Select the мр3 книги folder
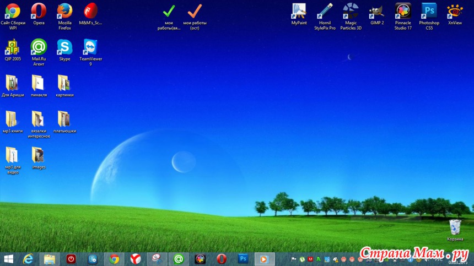The image size is (474, 266). (x=13, y=122)
